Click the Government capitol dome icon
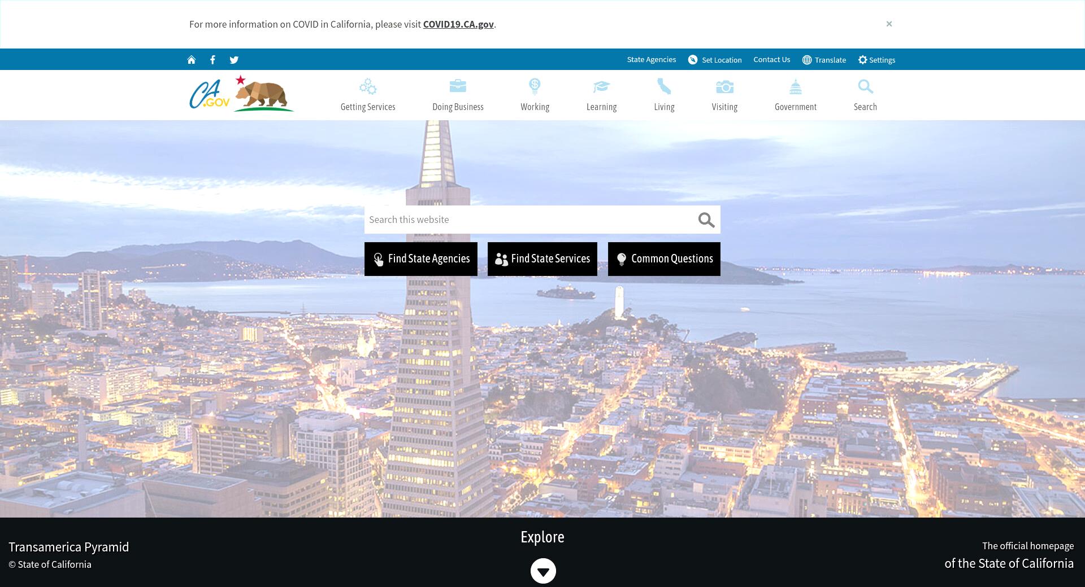The width and height of the screenshot is (1085, 587). tap(796, 86)
